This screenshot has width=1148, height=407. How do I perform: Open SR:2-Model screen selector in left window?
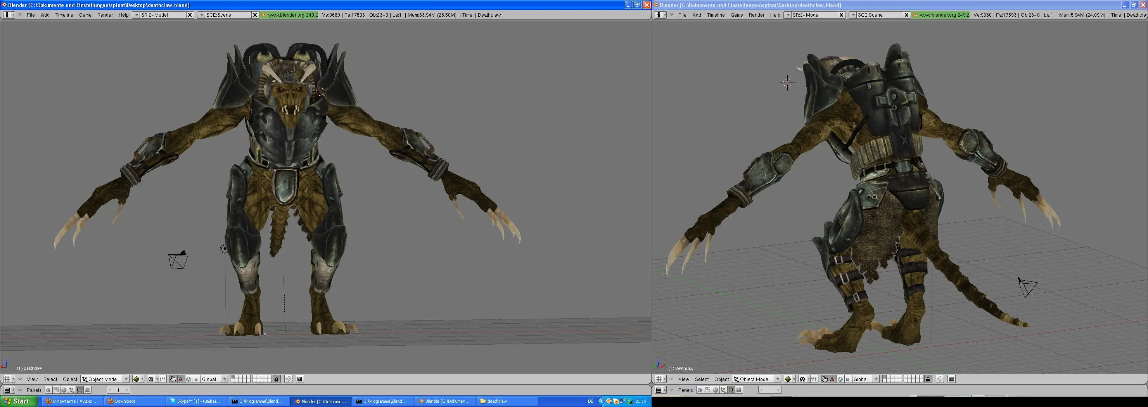tap(137, 15)
